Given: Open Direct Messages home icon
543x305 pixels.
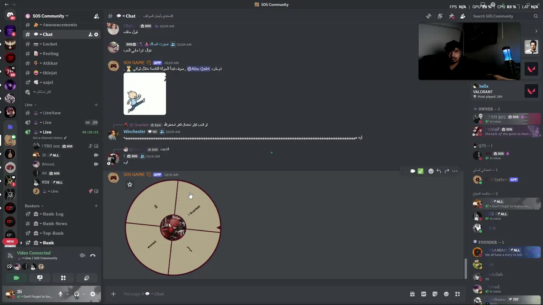Looking at the screenshot, I should click(x=10, y=16).
